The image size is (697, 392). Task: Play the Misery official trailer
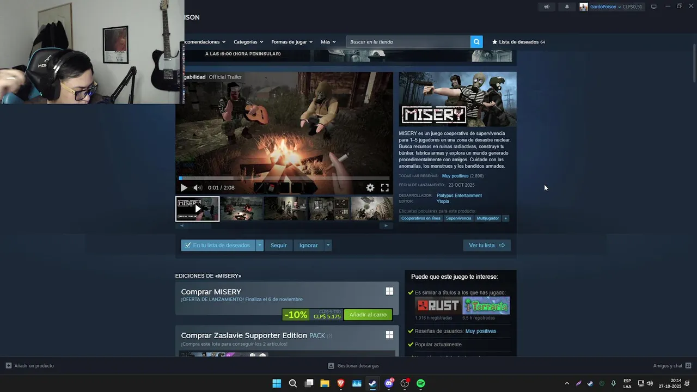coord(184,187)
